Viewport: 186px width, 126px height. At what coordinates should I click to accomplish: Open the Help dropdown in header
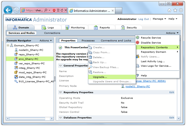[173, 19]
